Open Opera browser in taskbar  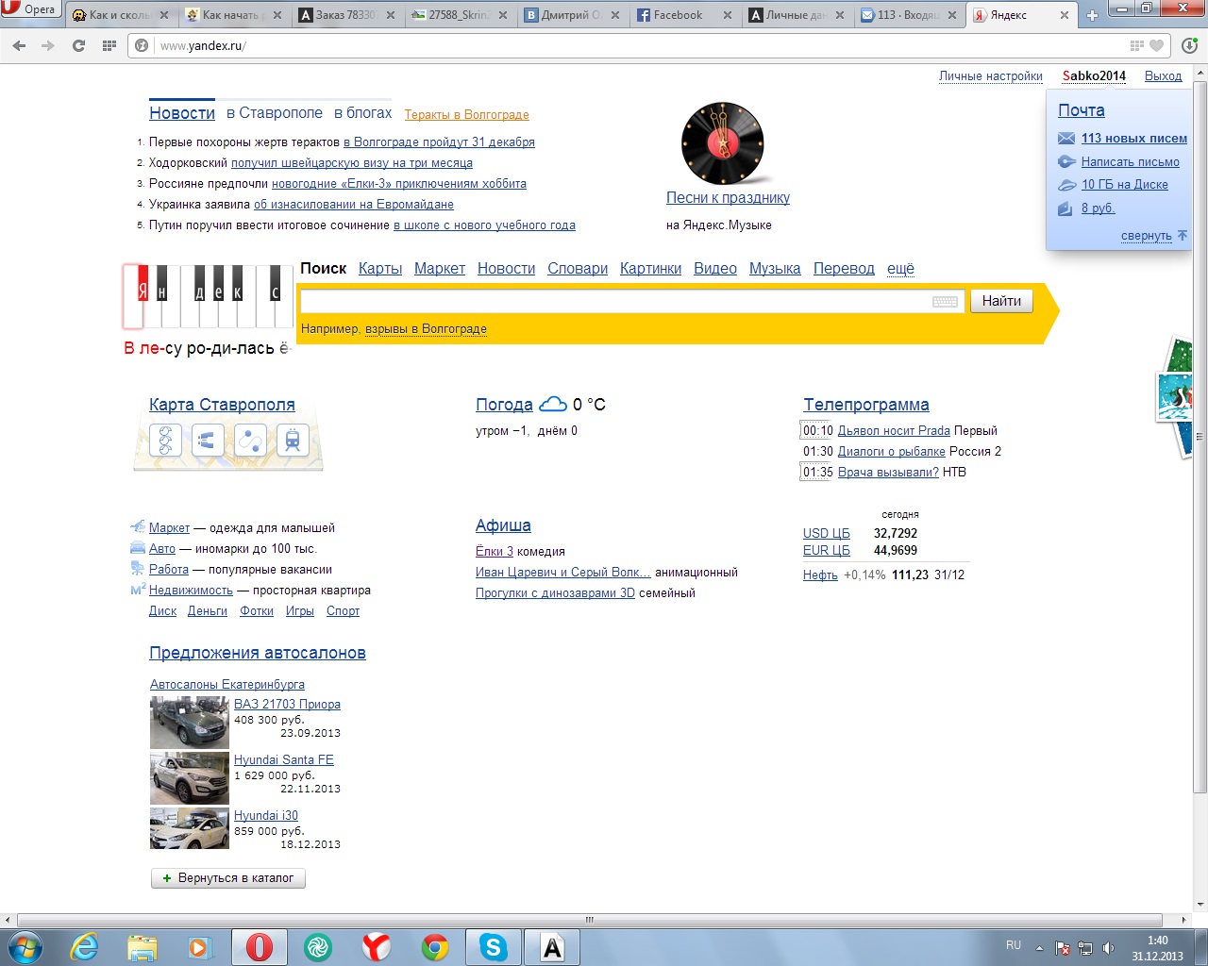[259, 947]
